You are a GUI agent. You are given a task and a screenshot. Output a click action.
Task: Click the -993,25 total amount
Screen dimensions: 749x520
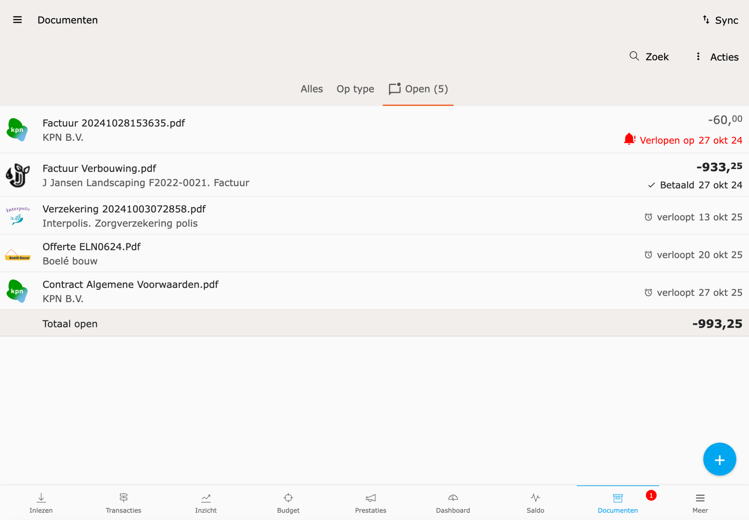pos(717,324)
